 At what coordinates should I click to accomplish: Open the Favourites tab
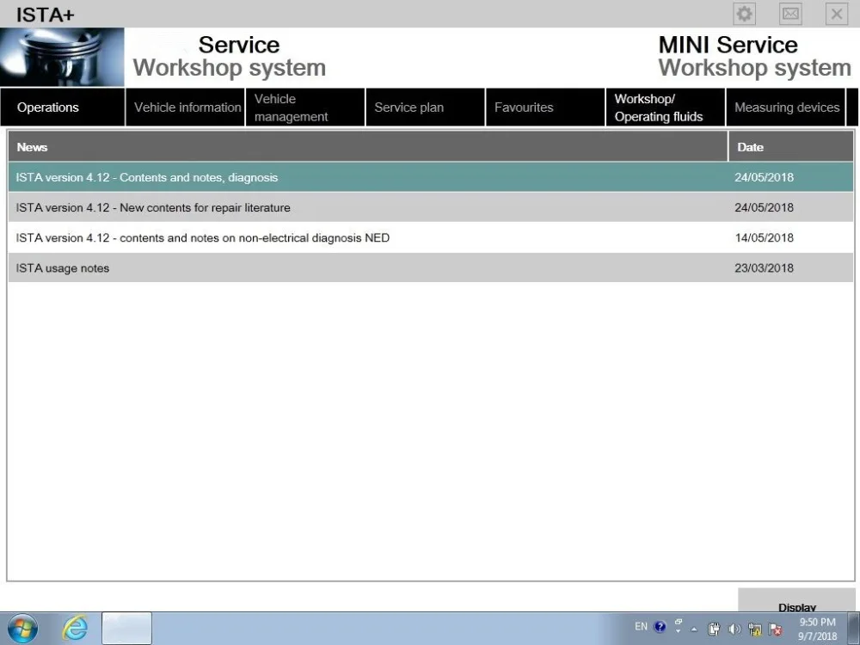click(x=546, y=107)
